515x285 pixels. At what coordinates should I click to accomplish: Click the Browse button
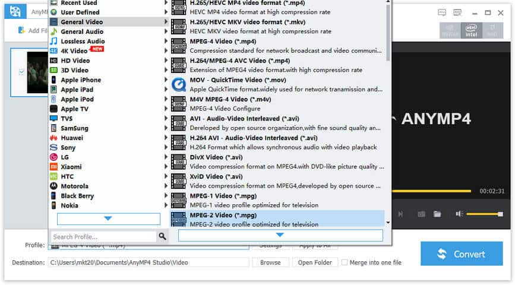pos(270,262)
